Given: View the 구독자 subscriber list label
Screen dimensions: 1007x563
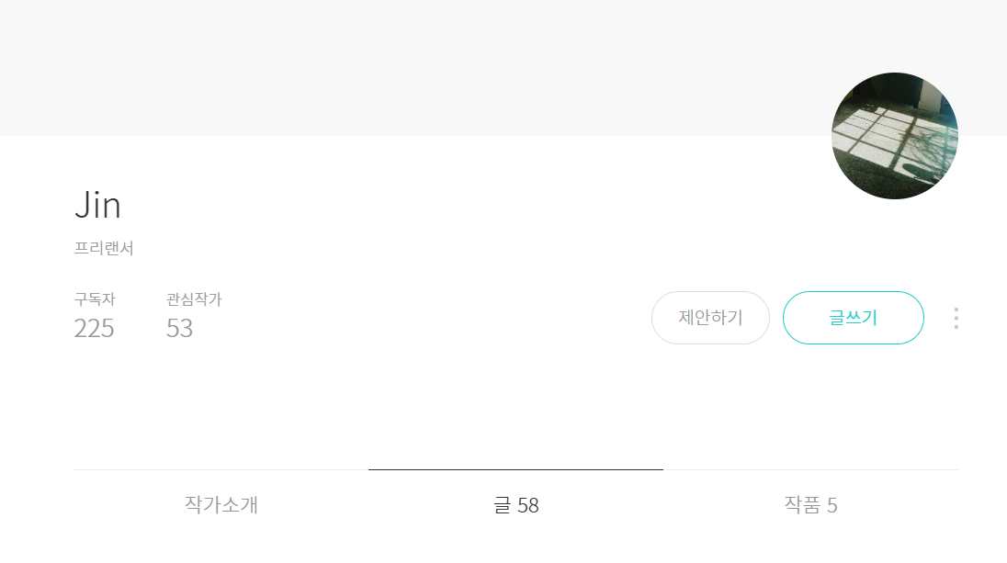Looking at the screenshot, I should (x=95, y=299).
